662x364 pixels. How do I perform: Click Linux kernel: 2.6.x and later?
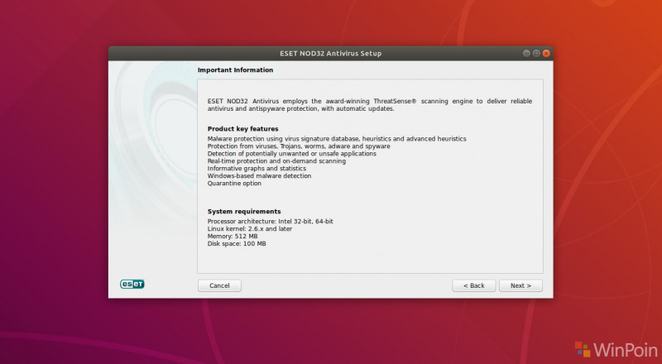pyautogui.click(x=250, y=229)
